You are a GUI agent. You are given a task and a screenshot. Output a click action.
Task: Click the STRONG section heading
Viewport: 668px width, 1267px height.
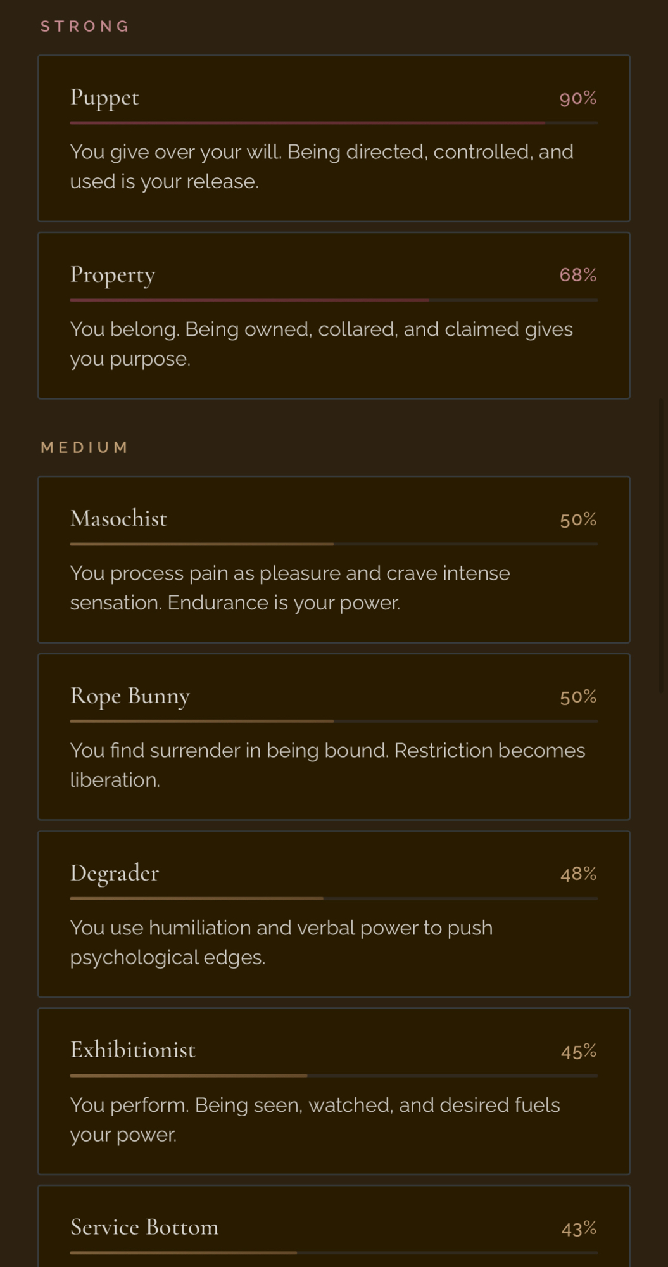[85, 26]
